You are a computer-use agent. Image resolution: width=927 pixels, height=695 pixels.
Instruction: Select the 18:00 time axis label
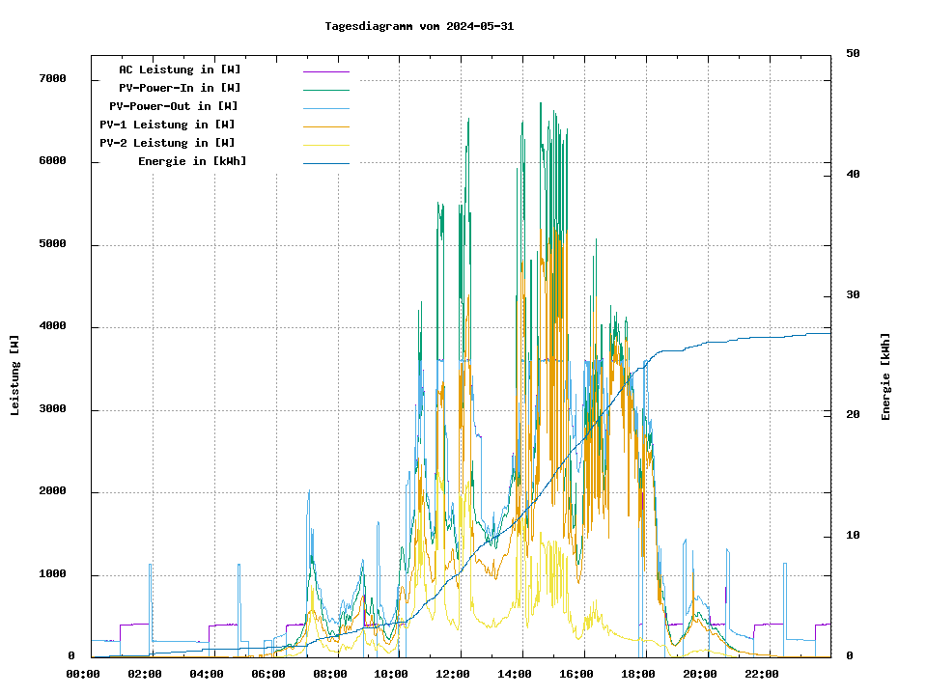coord(638,674)
